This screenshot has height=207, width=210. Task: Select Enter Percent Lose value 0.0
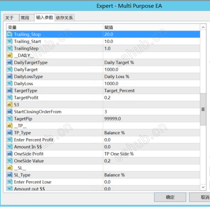tap(152, 182)
